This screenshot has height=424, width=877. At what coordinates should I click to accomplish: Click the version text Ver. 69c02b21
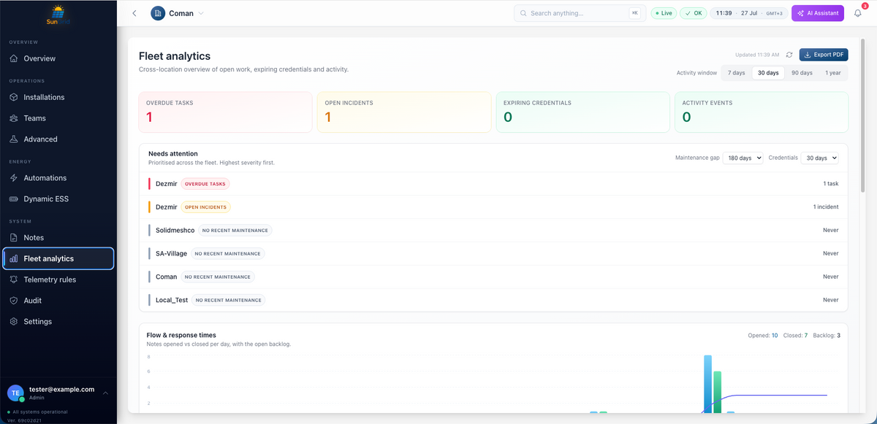(26, 420)
